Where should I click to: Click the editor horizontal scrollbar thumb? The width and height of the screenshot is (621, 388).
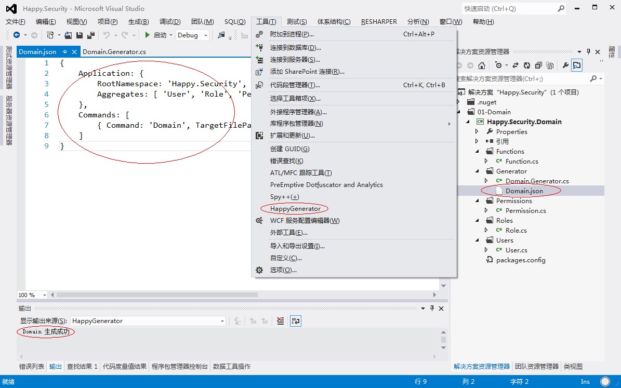(x=157, y=295)
